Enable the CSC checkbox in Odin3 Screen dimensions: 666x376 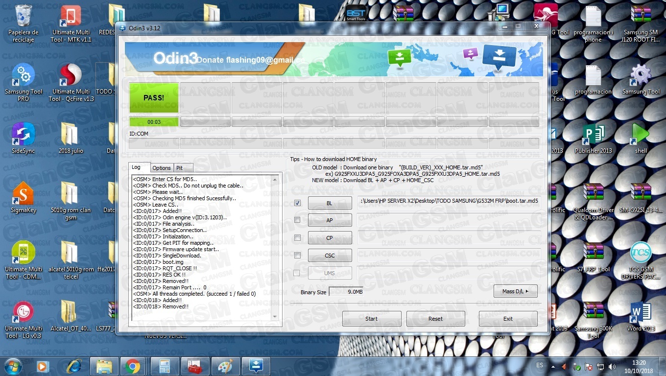(297, 255)
